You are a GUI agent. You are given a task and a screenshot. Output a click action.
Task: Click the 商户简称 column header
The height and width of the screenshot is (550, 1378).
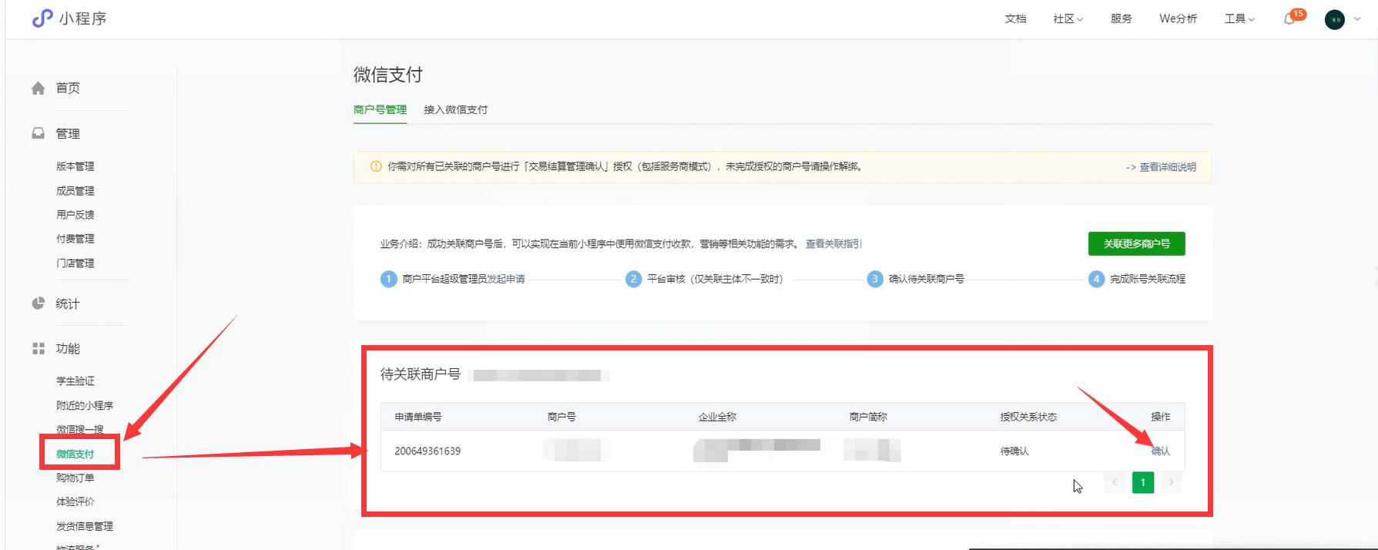(868, 417)
